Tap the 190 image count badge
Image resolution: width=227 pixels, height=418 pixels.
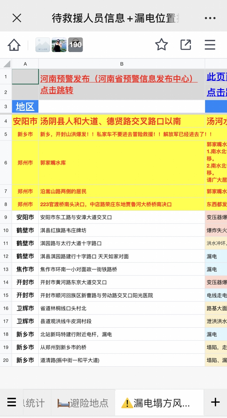(75, 45)
